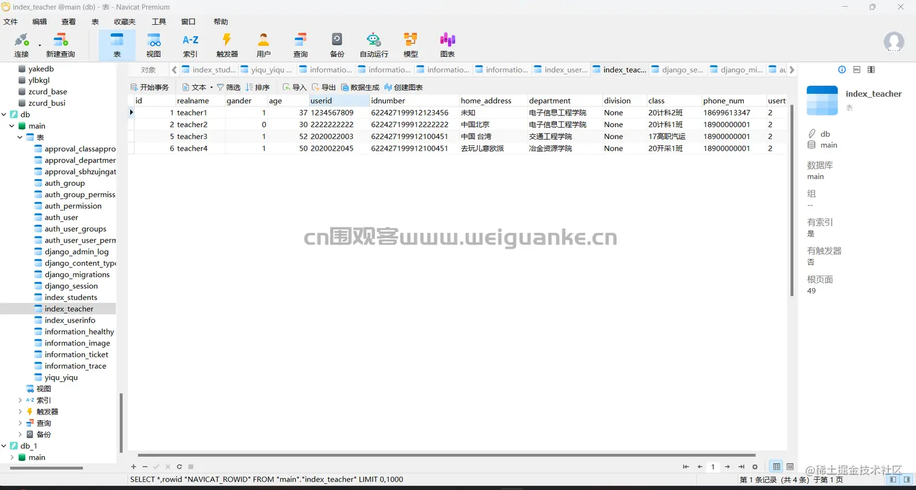
Task: Switch to the 对象 objects tab
Action: 148,70
